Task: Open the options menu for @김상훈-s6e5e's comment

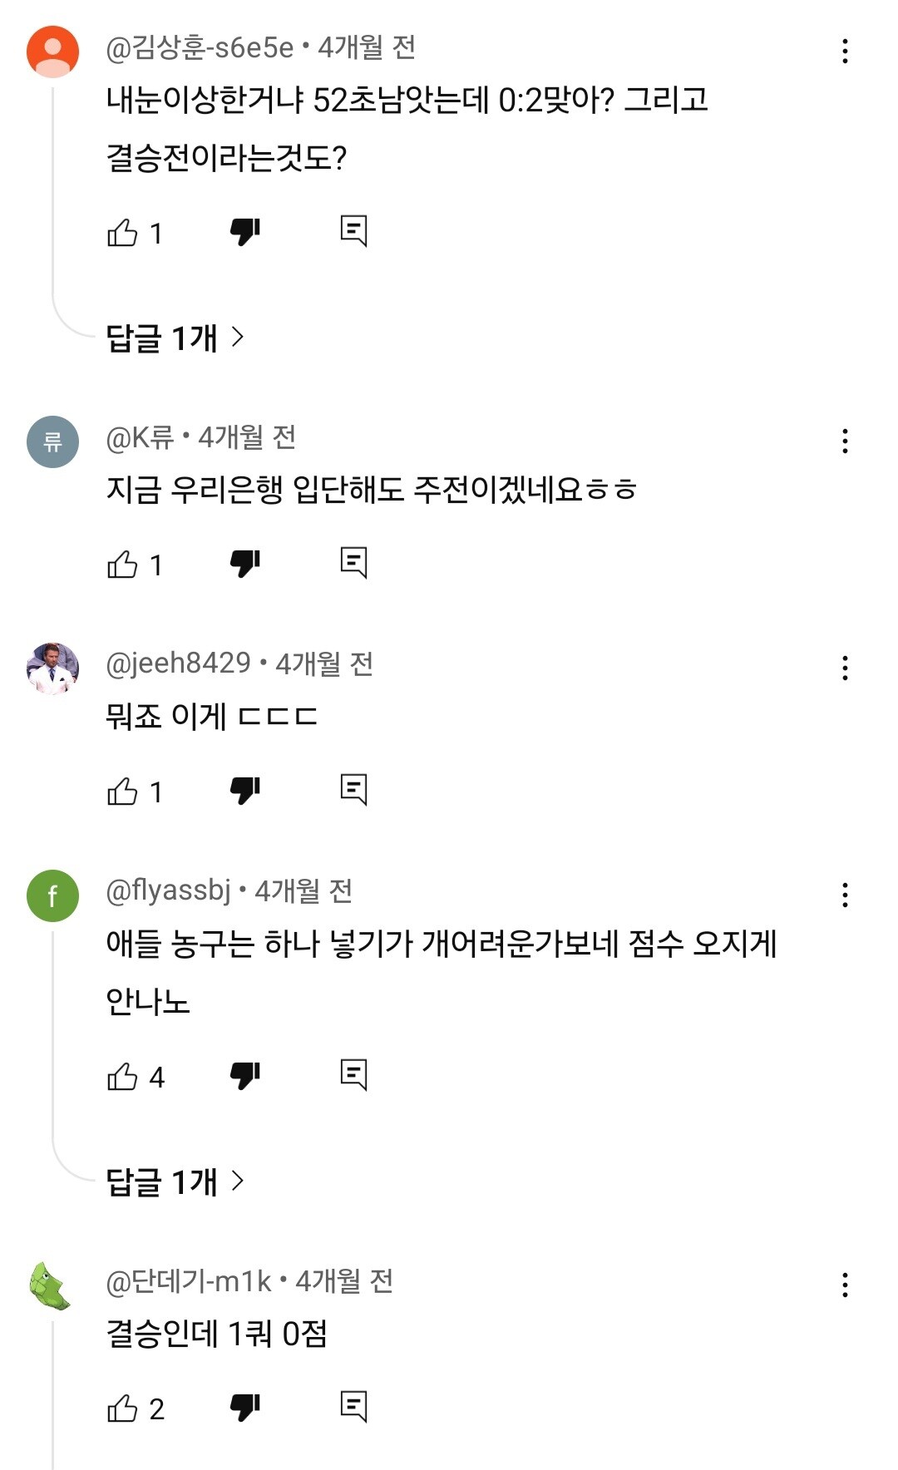Action: pyautogui.click(x=845, y=52)
